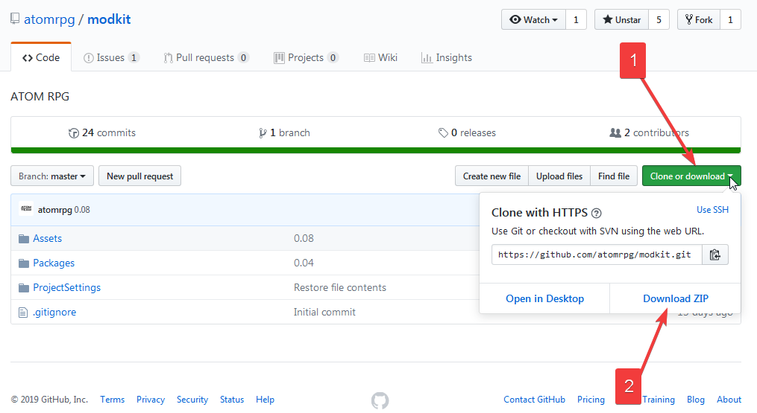Open the Assets folder
Image resolution: width=757 pixels, height=413 pixels.
pos(47,238)
